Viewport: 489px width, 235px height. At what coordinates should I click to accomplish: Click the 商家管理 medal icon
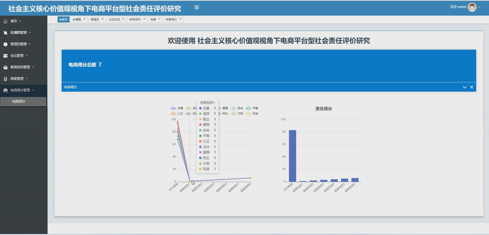5,78
